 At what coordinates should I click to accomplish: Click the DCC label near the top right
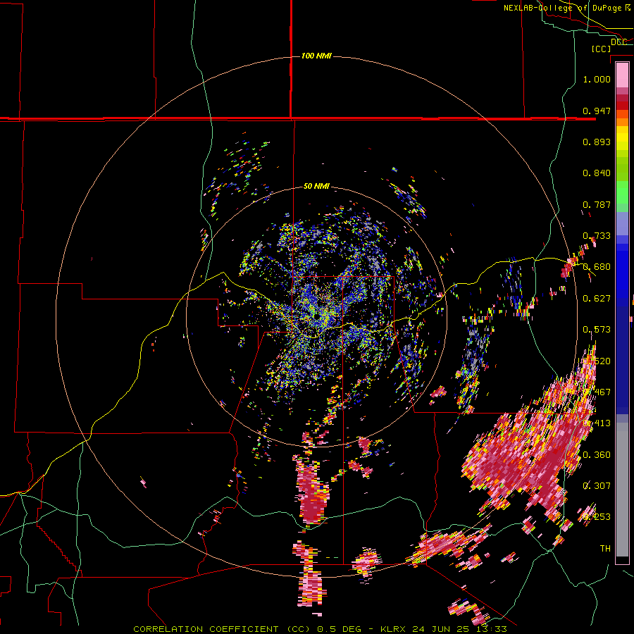click(619, 42)
